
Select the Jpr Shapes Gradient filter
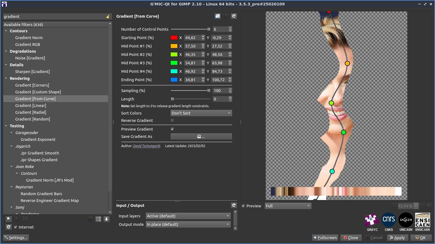click(39, 160)
